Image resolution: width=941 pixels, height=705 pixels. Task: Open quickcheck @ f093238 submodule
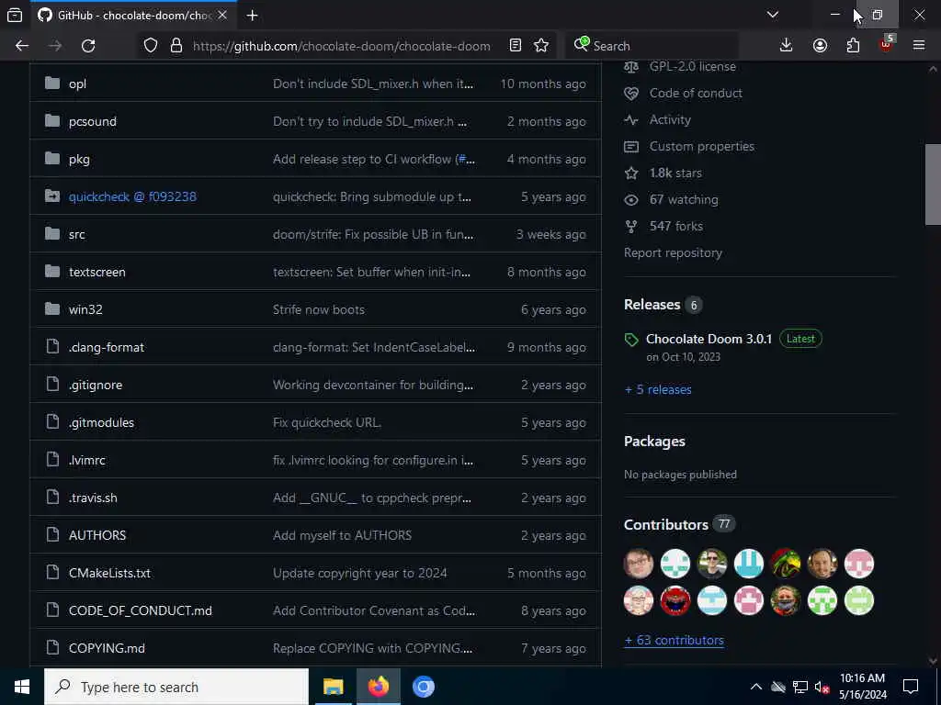132,196
